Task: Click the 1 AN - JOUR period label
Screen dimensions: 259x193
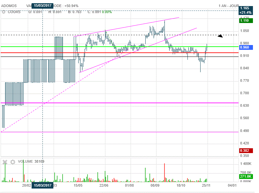Action: click(x=229, y=6)
